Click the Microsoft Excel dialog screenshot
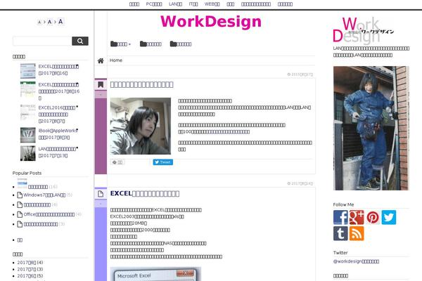 [x=155, y=274]
